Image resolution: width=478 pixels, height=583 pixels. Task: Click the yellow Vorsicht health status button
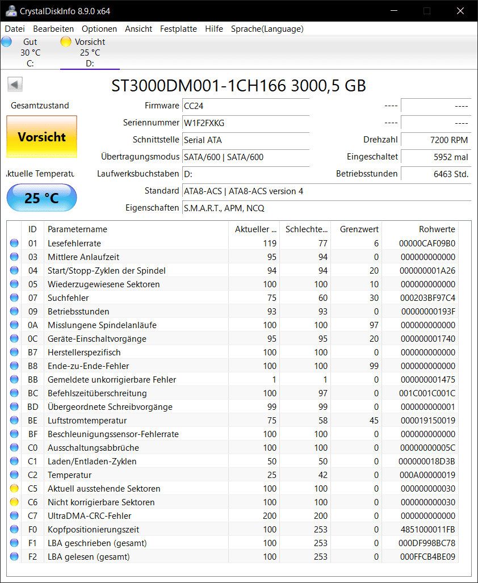tap(41, 136)
